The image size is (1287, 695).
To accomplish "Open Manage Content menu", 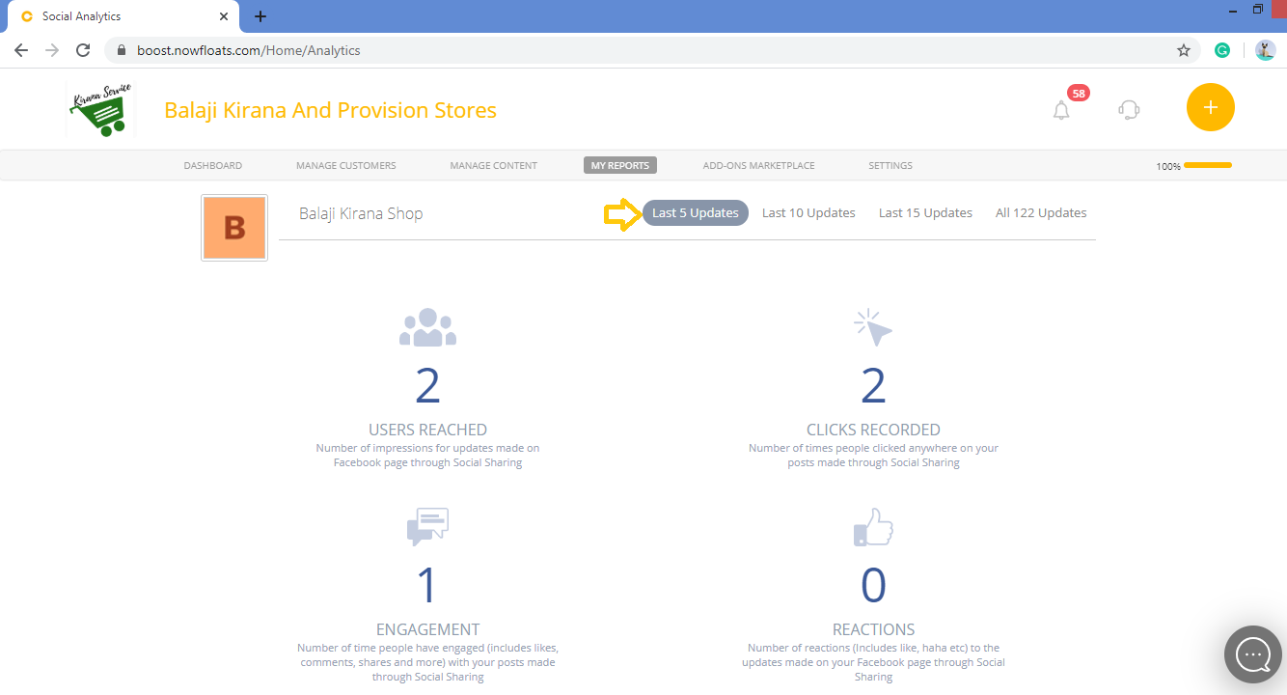I will click(x=493, y=166).
